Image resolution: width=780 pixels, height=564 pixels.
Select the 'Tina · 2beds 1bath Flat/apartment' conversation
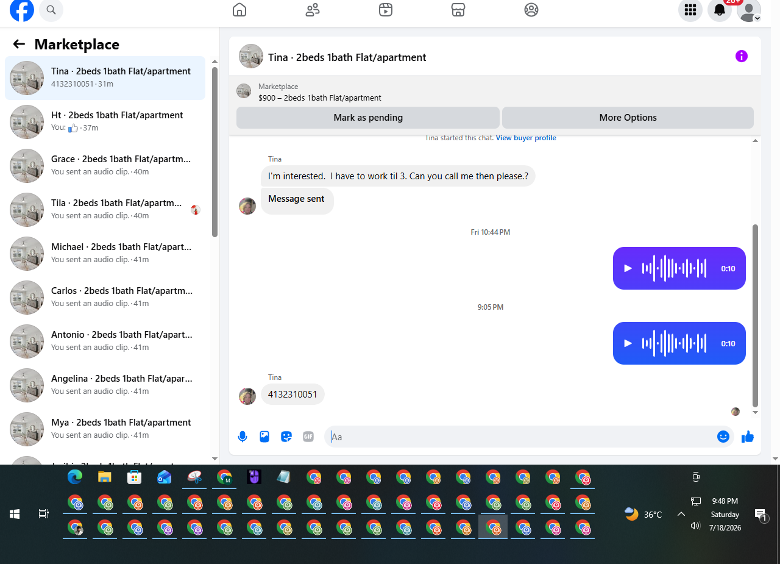click(x=105, y=78)
